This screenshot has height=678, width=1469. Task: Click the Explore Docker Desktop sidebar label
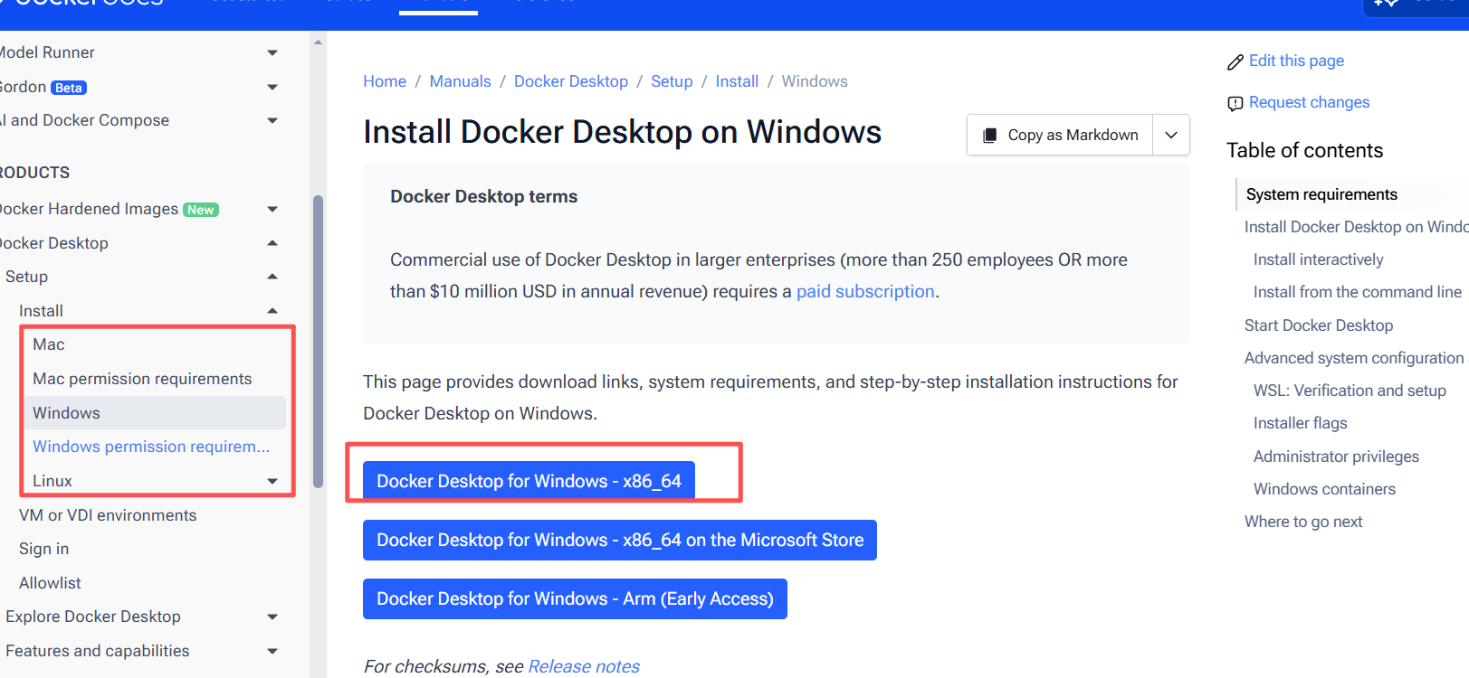click(93, 617)
